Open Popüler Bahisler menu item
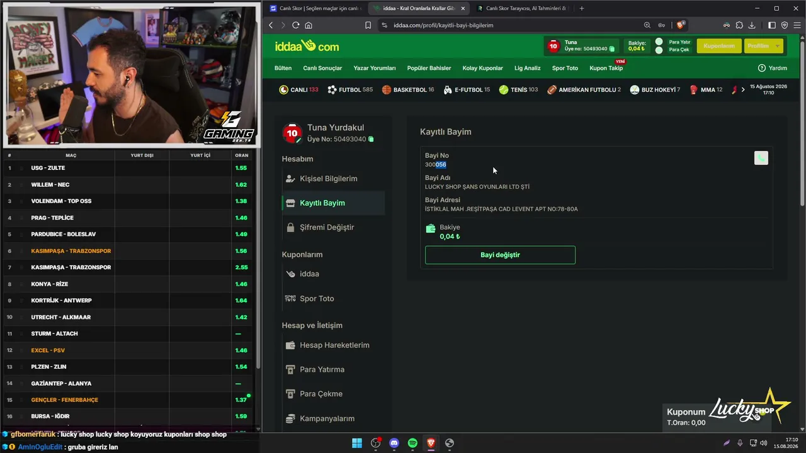 (429, 68)
